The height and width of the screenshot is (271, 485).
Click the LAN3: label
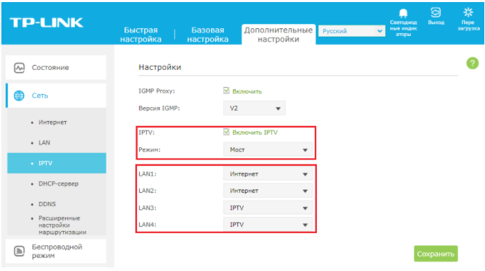pos(147,207)
